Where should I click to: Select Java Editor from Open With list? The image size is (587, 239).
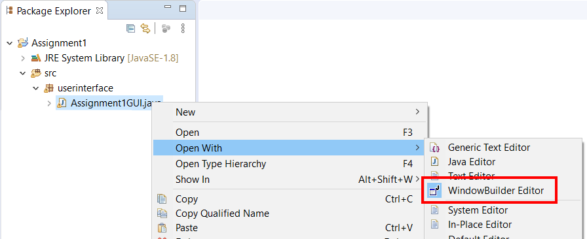point(471,162)
